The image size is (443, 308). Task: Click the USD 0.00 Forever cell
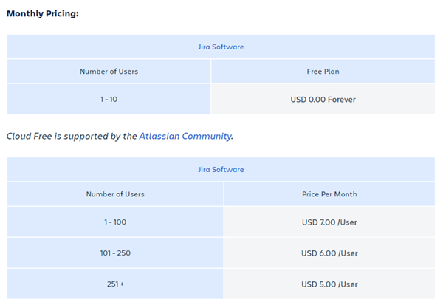(x=323, y=99)
